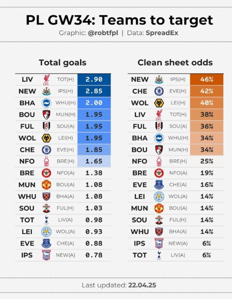Screen dimensions: 232x299
Task: Click the Clean sheet odds column heading
Action: [x=175, y=62]
